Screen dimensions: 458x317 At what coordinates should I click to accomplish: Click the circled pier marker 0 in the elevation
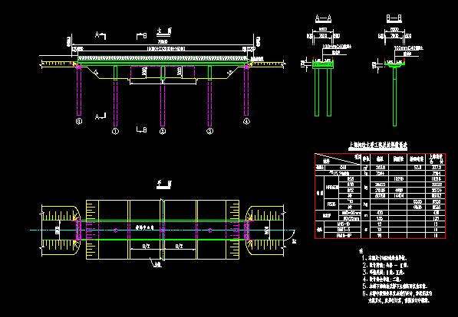coord(79,121)
